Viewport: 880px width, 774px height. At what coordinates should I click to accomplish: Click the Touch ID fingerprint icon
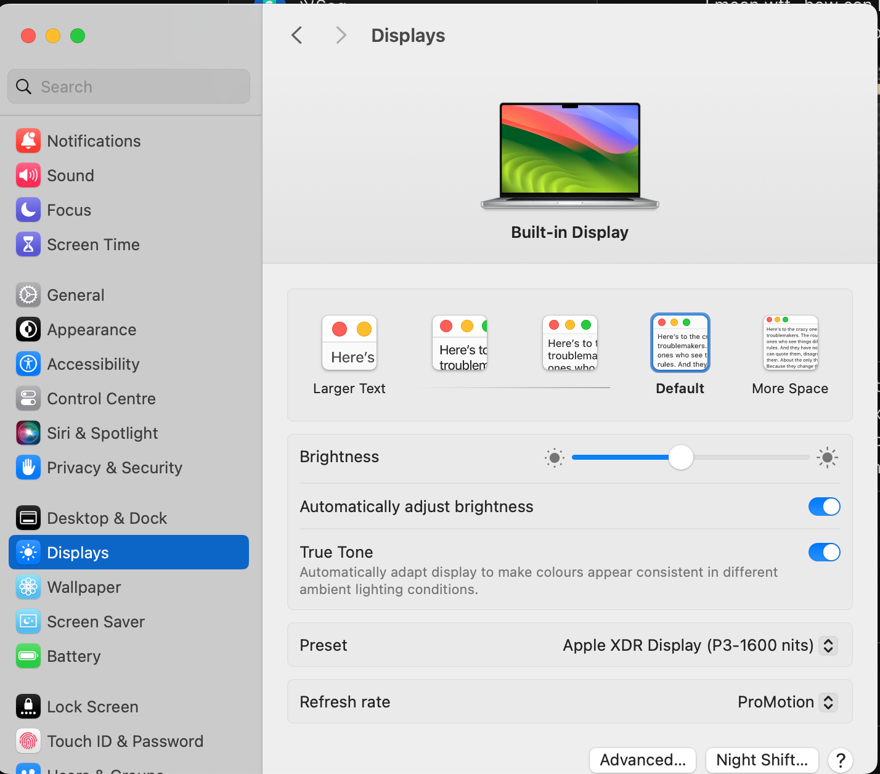click(x=28, y=741)
